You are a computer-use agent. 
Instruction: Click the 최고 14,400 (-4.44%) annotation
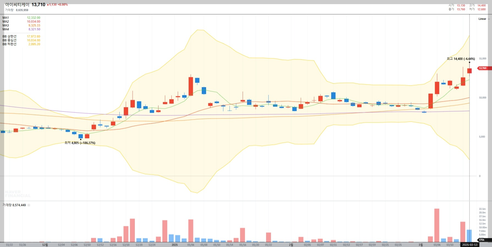461,59
